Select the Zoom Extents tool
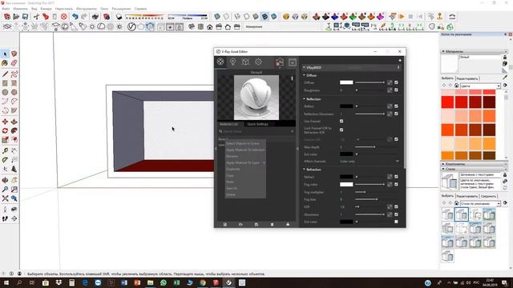This screenshot has height=288, width=513. click(x=5, y=198)
